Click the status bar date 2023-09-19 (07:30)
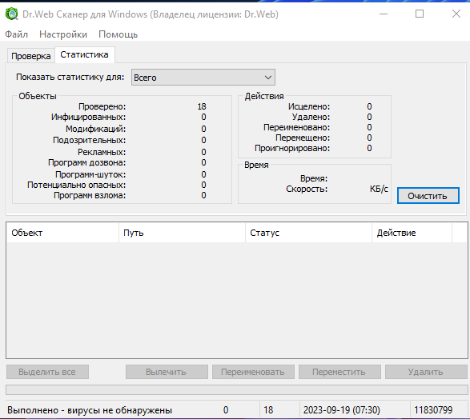470x419 pixels. coord(341,410)
